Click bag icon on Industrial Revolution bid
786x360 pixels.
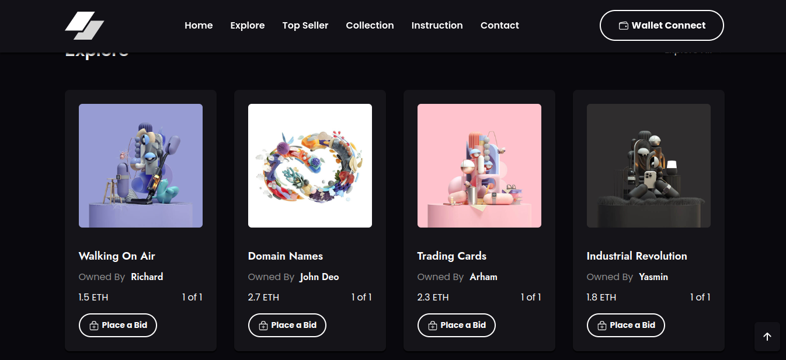click(602, 326)
